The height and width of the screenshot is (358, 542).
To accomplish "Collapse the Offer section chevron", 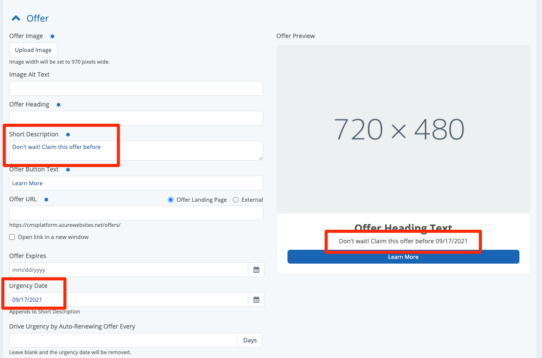I will (x=16, y=18).
